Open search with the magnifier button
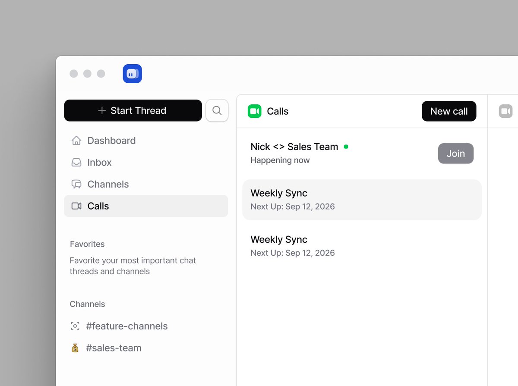518x386 pixels. 217,110
